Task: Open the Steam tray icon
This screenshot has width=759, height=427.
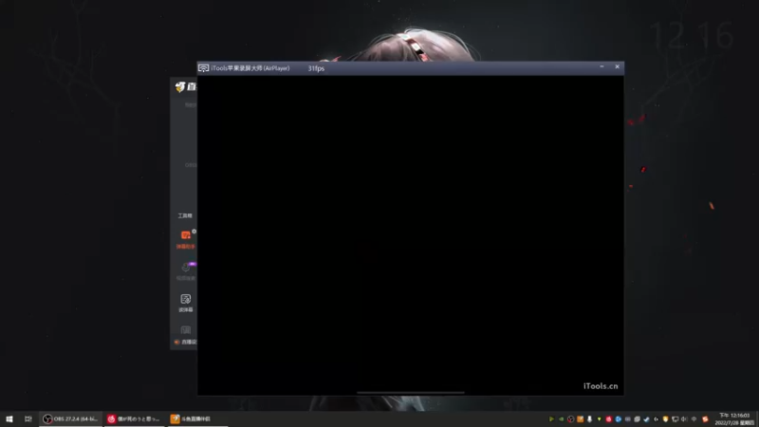Action: 646,419
